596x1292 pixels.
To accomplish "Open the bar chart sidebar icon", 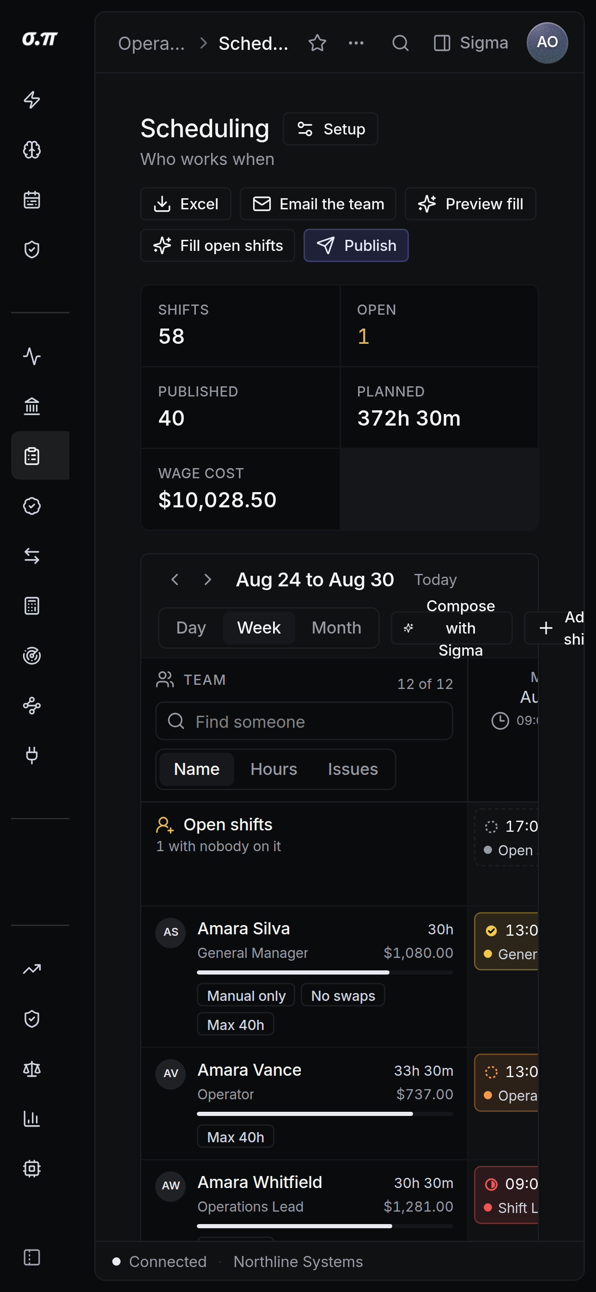I will click(32, 1119).
